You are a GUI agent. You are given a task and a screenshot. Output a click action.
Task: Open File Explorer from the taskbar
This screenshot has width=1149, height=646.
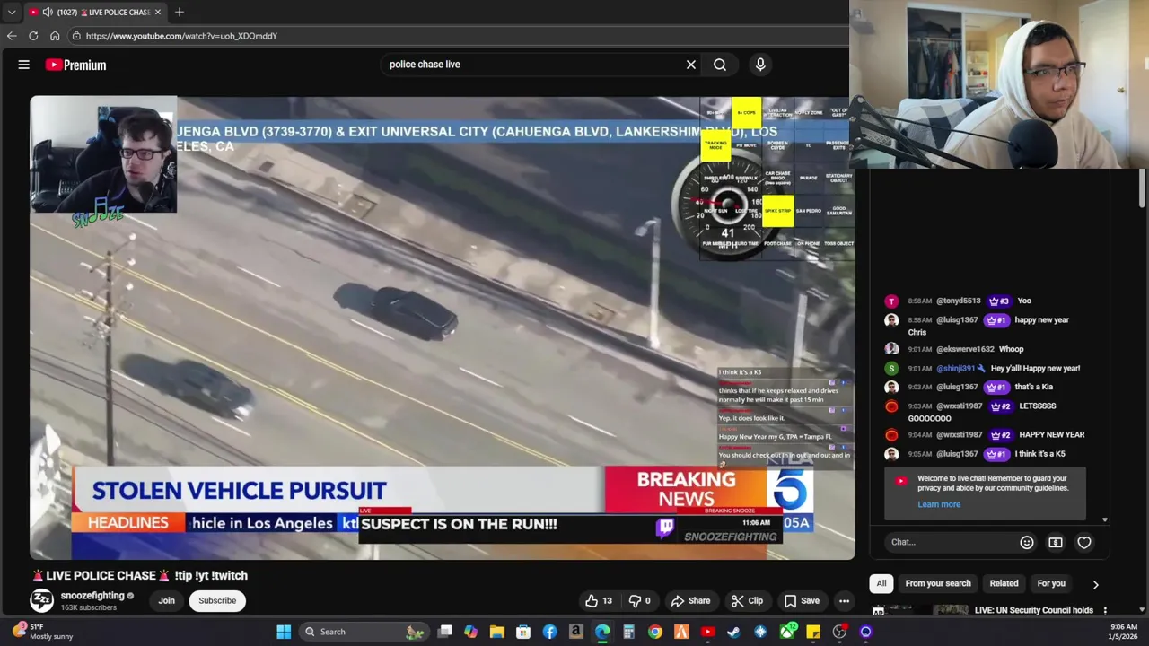497,632
